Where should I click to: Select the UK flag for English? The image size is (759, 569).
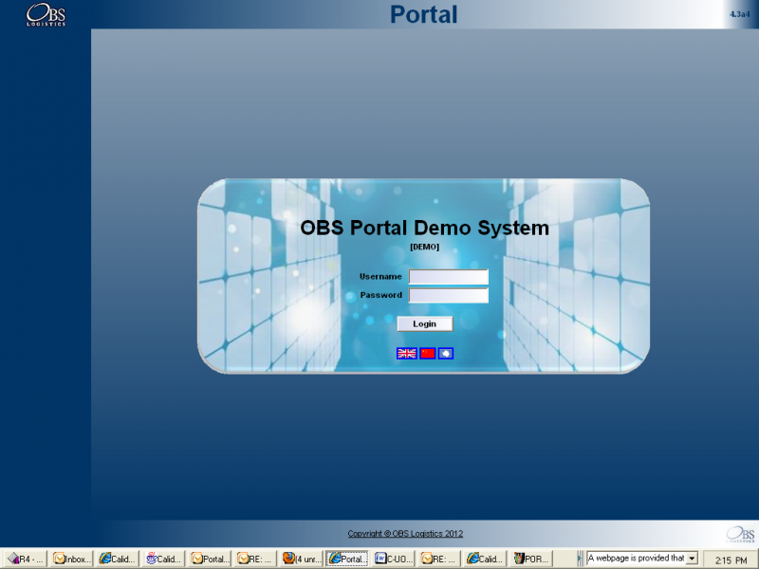(x=407, y=353)
